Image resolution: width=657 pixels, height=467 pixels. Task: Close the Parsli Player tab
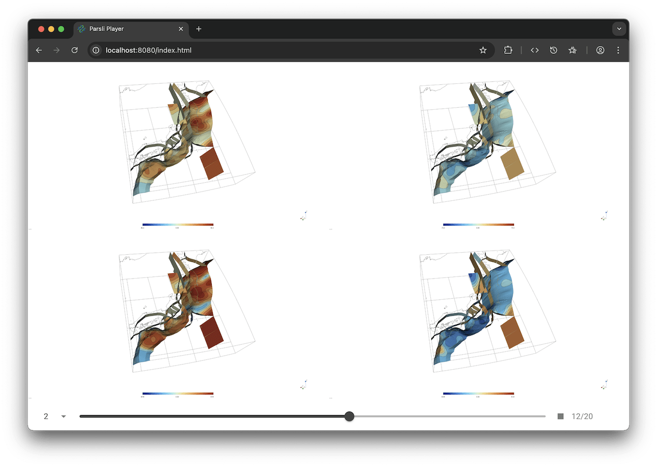point(181,29)
